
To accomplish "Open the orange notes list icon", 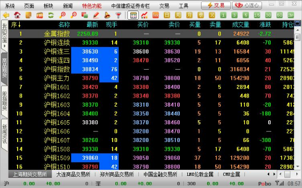I will pos(28,15).
